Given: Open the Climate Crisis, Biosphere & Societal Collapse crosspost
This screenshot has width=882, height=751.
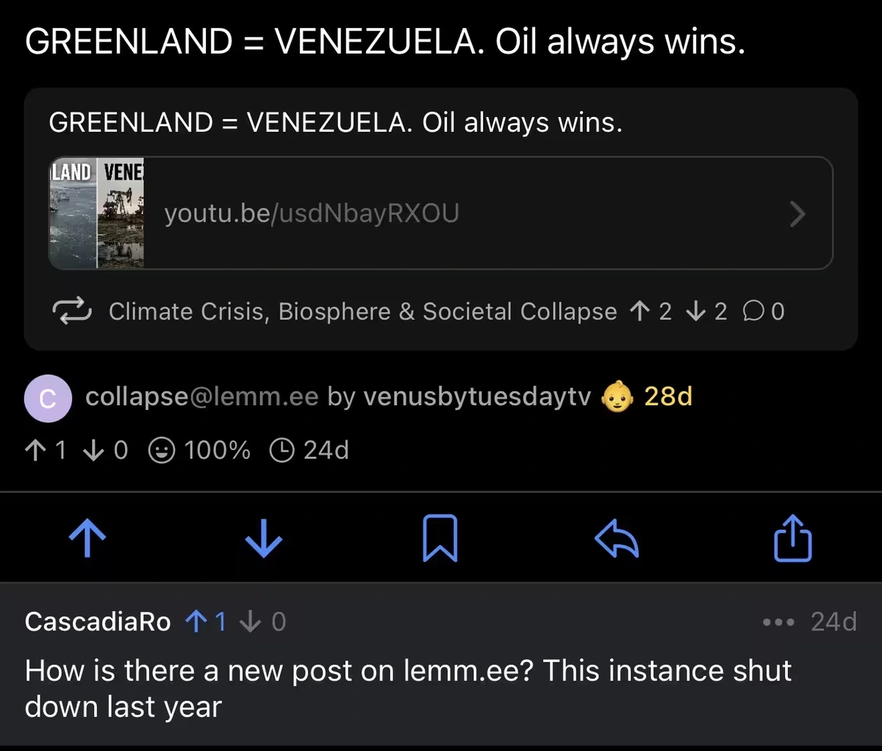Looking at the screenshot, I should 362,312.
